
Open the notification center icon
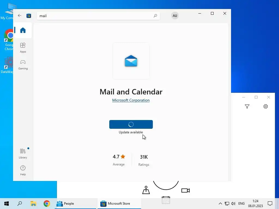(x=270, y=204)
